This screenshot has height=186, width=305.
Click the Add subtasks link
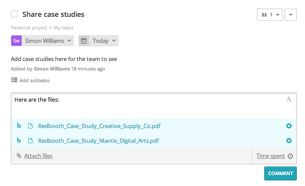34,80
